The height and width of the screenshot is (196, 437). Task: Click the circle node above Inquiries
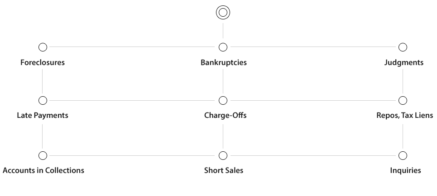(x=403, y=155)
